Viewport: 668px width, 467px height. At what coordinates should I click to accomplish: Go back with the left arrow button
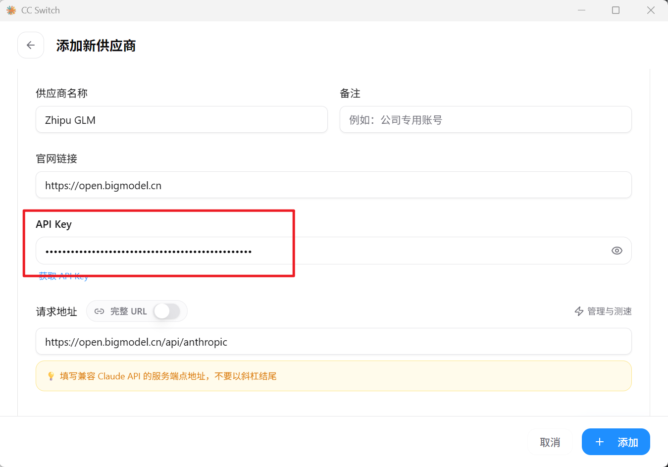pos(31,45)
